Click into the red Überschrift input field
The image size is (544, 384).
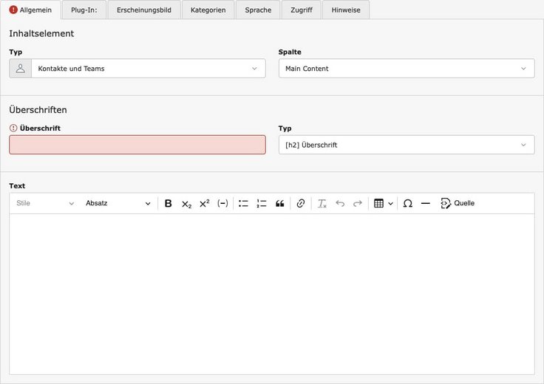[137, 145]
